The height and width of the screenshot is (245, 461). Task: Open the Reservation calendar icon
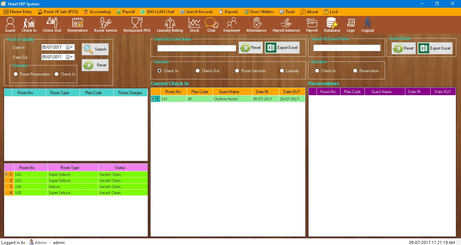(78, 25)
